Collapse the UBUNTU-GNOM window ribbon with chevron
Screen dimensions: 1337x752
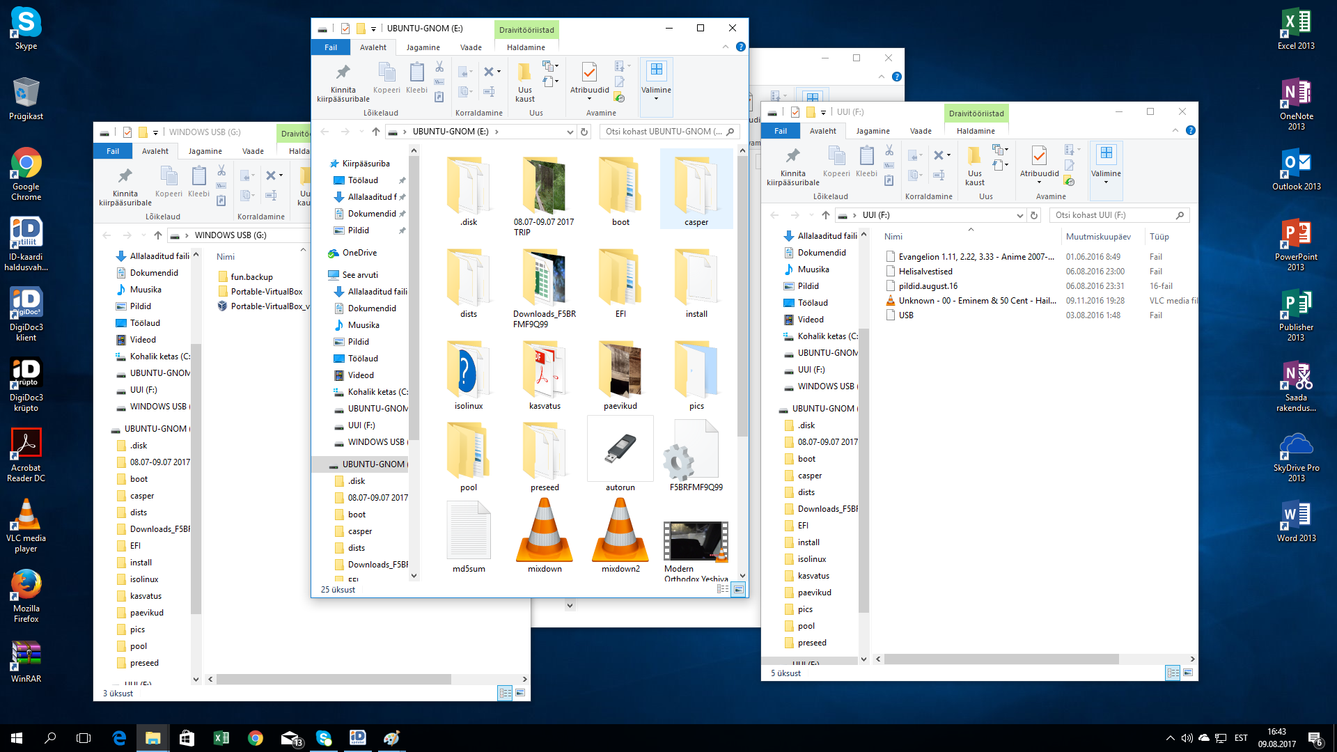[x=726, y=47]
